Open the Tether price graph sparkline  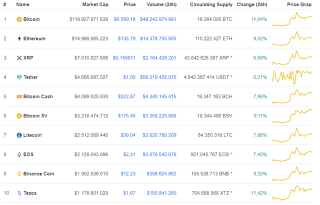pyautogui.click(x=292, y=77)
